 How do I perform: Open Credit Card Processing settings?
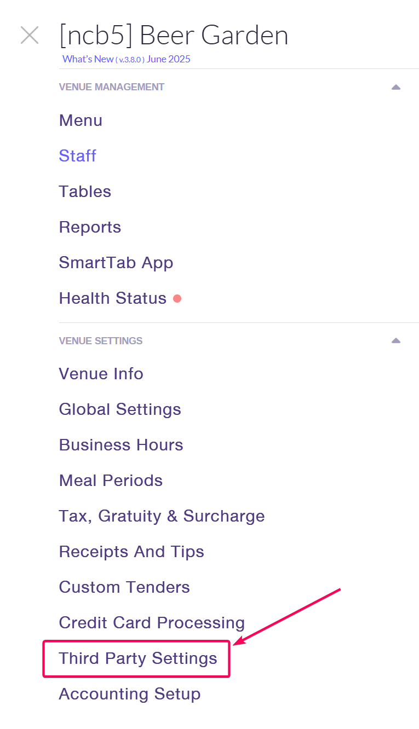pyautogui.click(x=152, y=623)
